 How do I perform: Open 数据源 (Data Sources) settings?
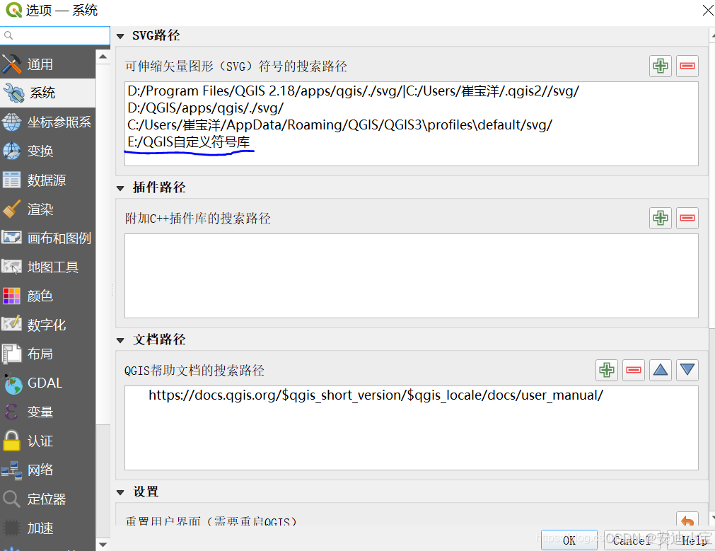pyautogui.click(x=47, y=180)
